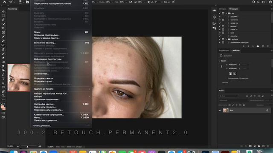
Task: Choose 'Замена неба...' menu item
Action: coord(61,74)
